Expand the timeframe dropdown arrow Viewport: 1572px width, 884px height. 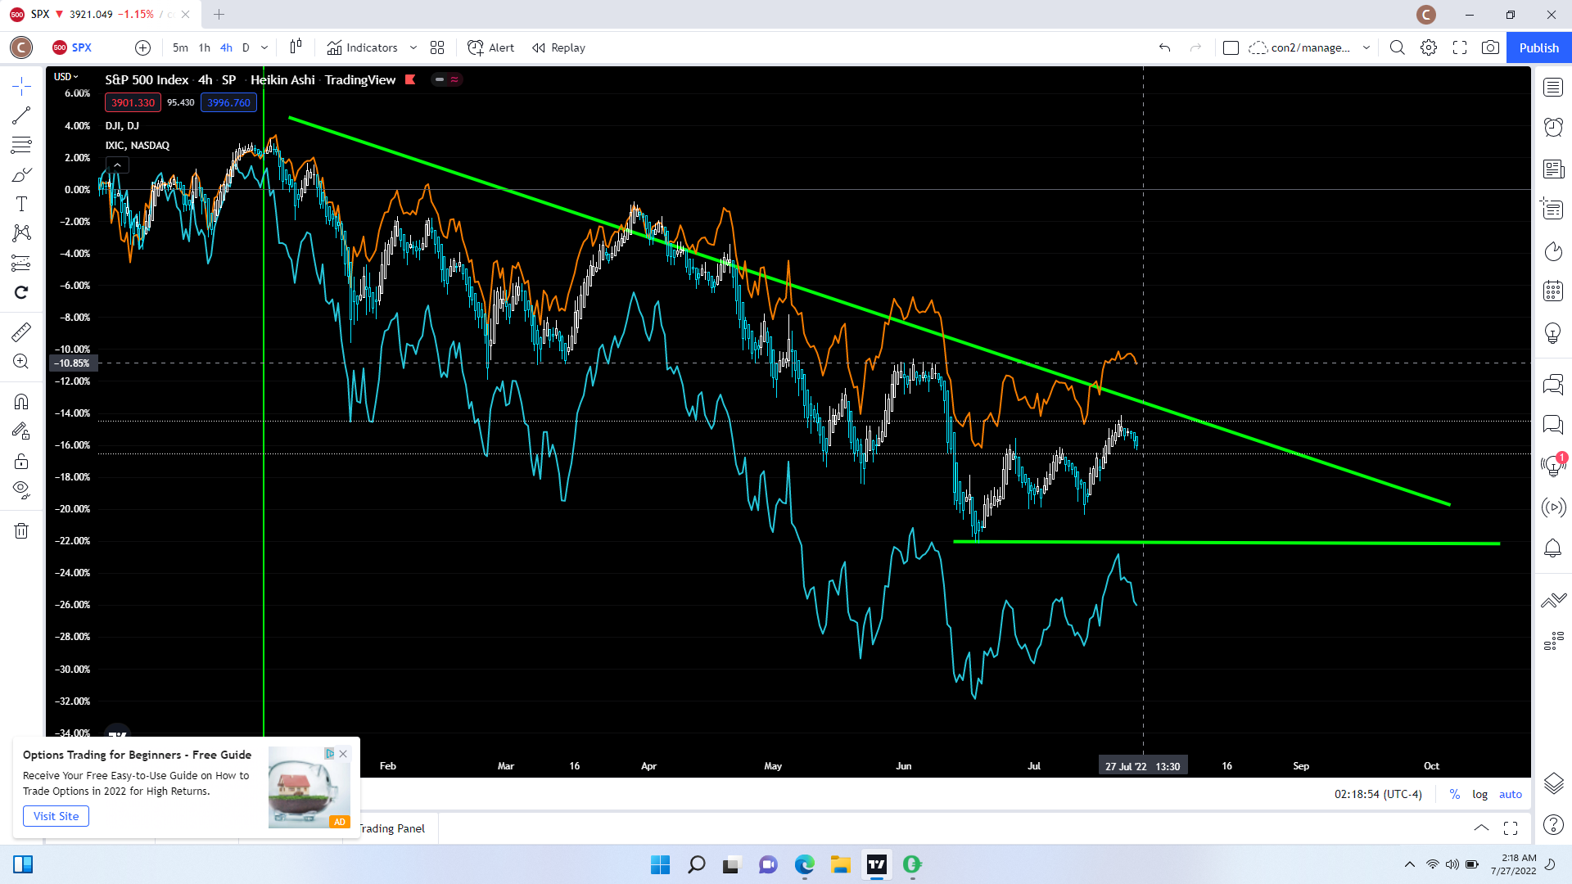(264, 47)
